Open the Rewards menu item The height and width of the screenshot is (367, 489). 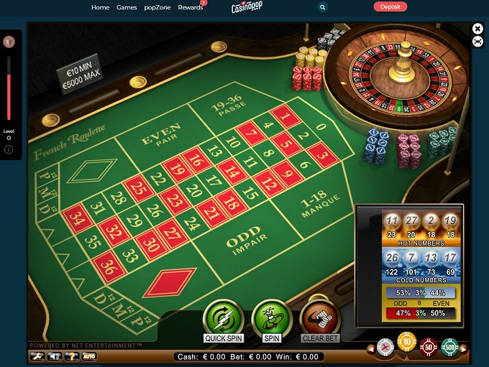tap(191, 7)
